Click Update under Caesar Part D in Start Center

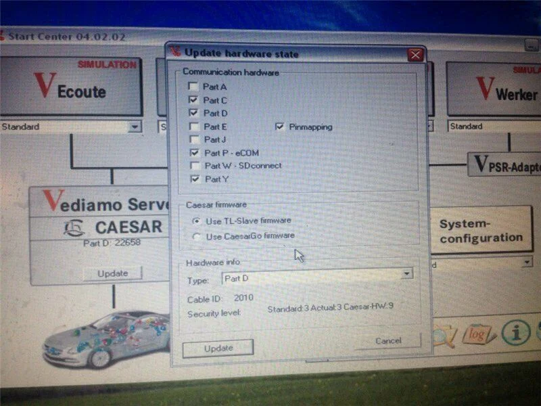[x=112, y=273]
